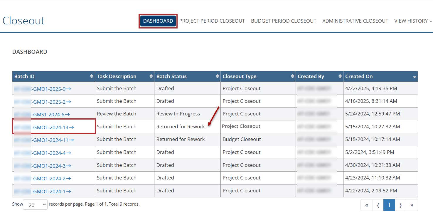Click the Task Description sort arrows
Viewport: 433px width, 220px height.
151,76
